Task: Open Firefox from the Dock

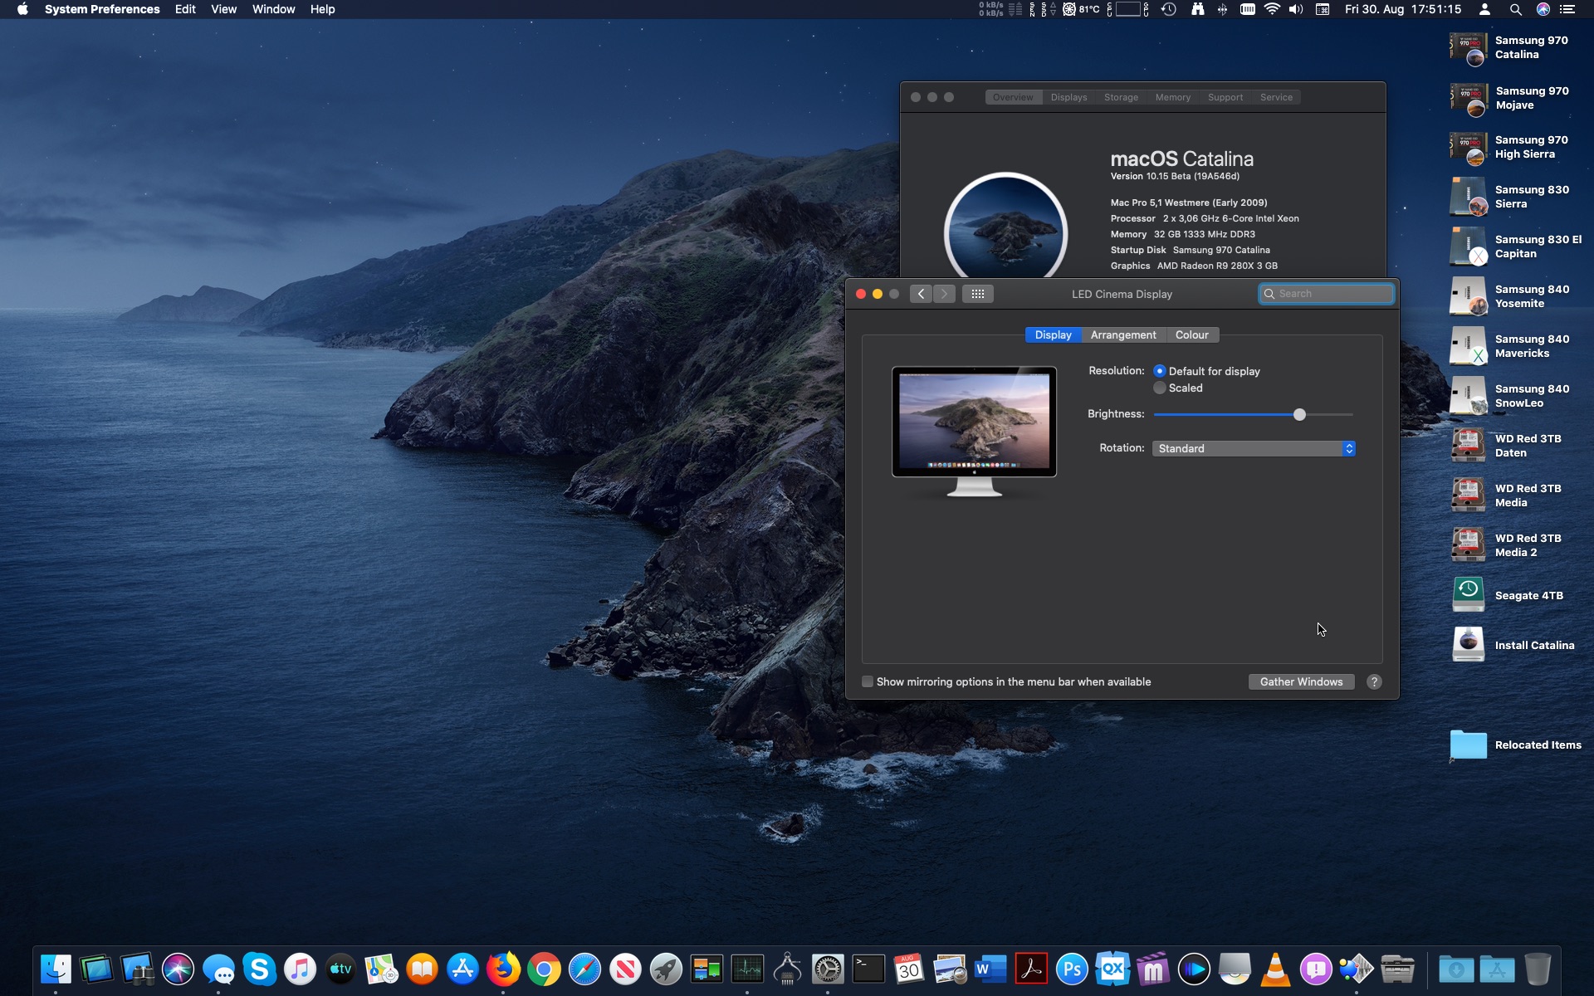Action: click(503, 969)
